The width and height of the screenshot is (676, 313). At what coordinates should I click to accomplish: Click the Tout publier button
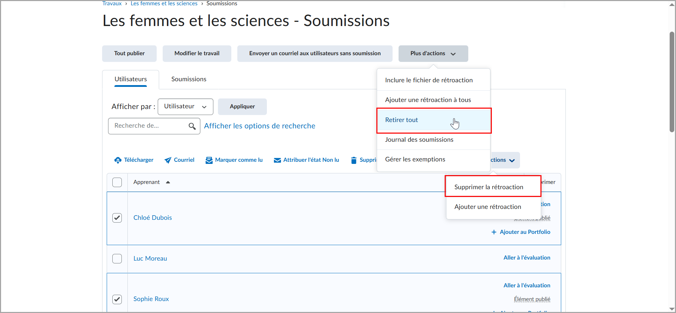[x=129, y=53]
